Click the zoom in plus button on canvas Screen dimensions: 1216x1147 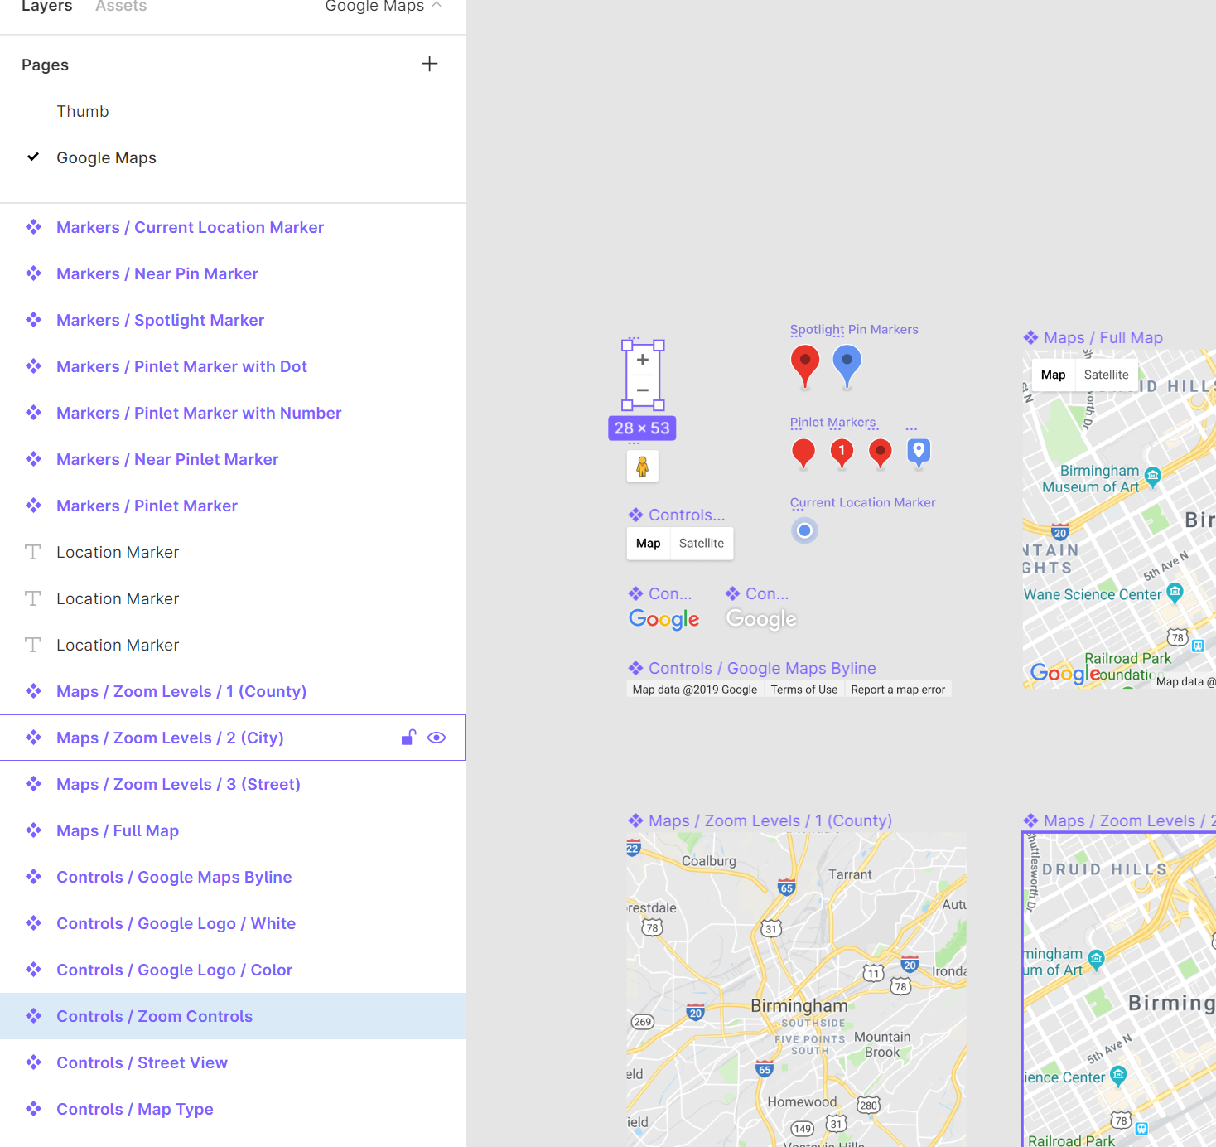coord(642,360)
